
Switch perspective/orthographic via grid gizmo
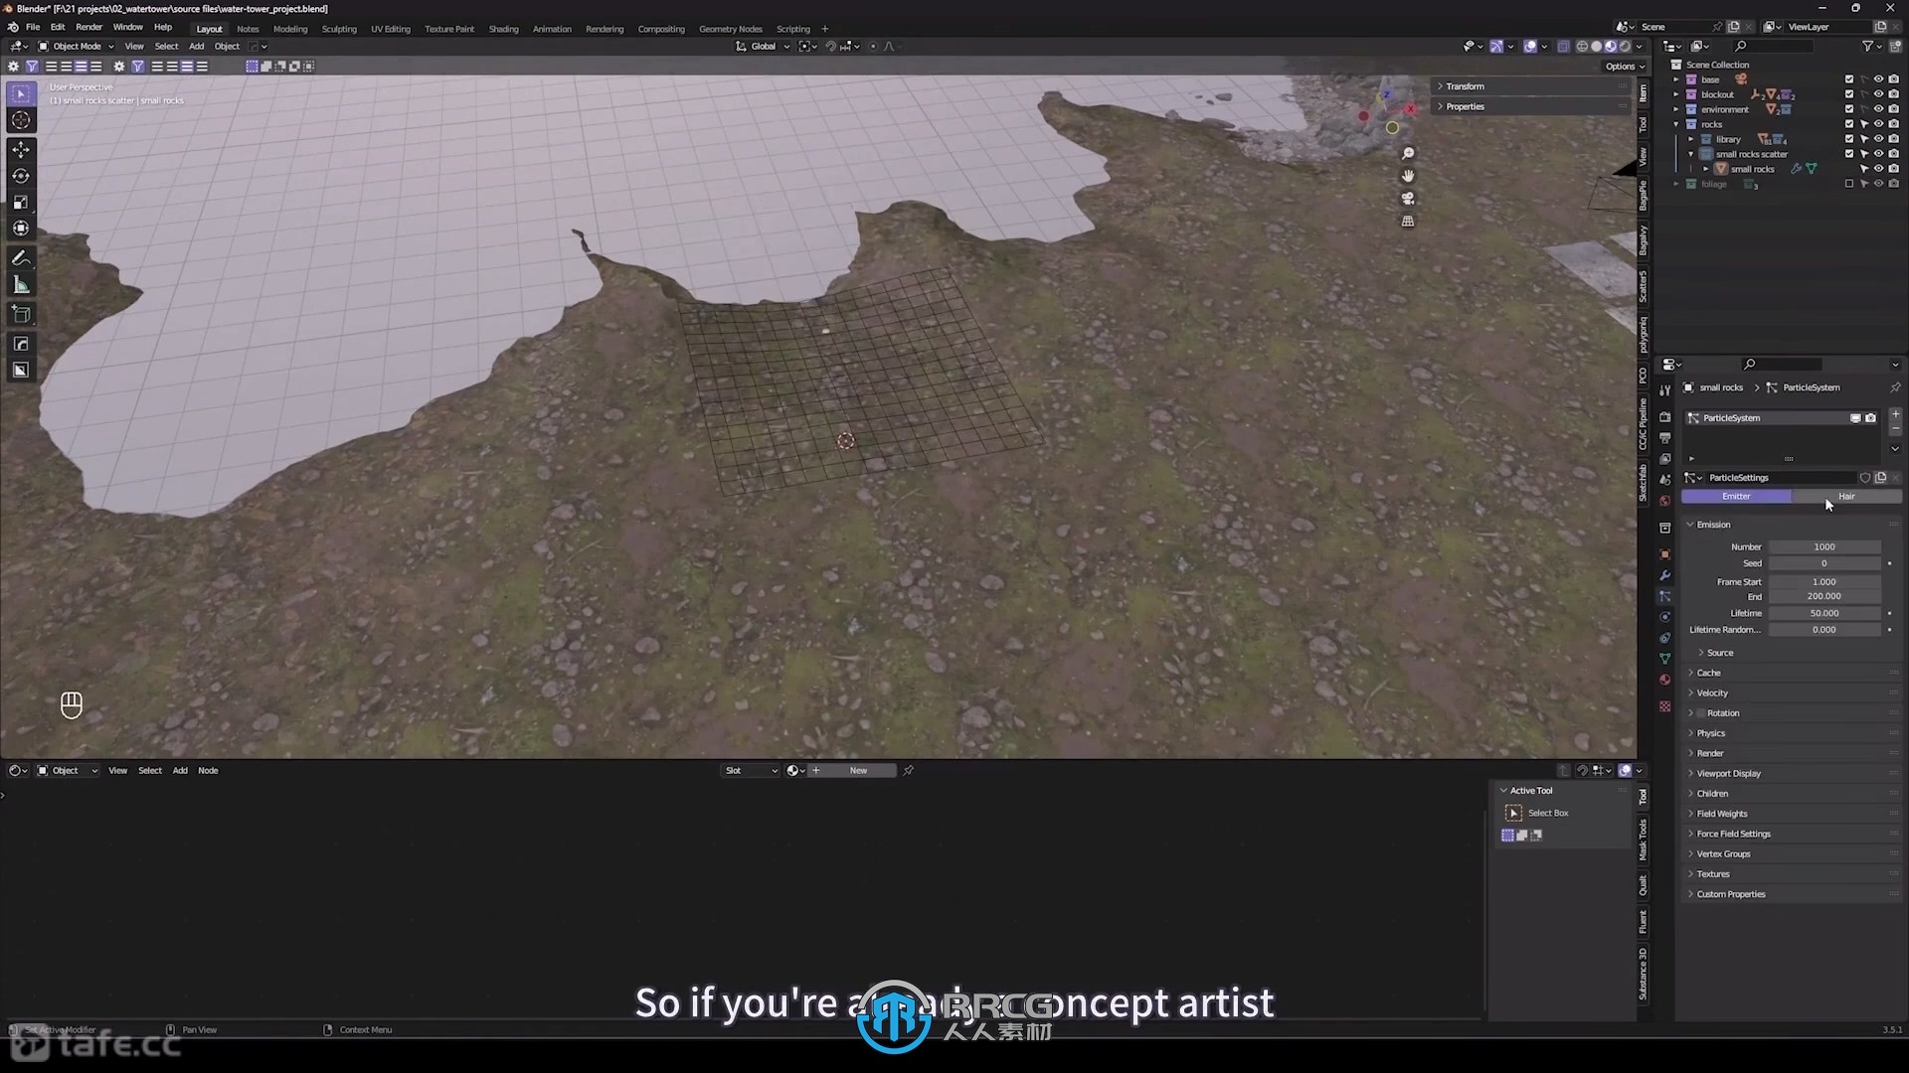point(1408,222)
